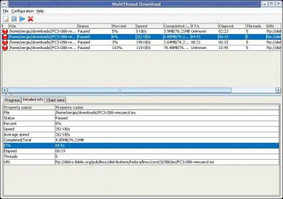Open the window menu icon in title bar

(x=4, y=4)
